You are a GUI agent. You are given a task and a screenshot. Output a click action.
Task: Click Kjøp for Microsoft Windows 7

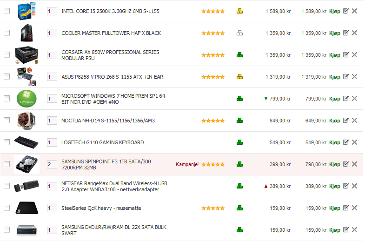click(x=335, y=99)
